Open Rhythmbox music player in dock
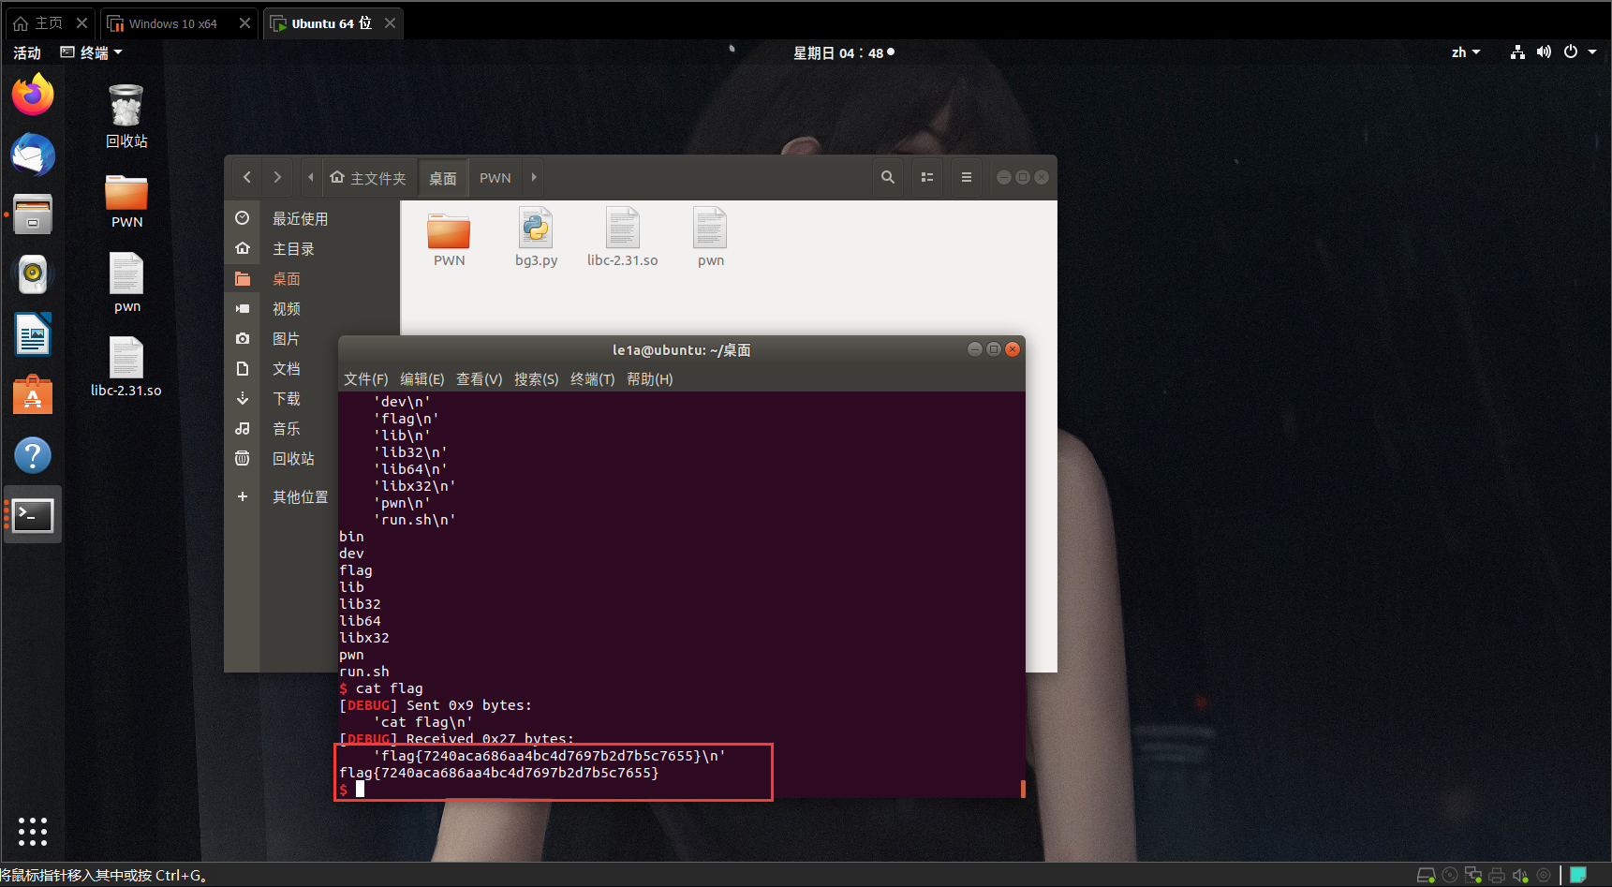The height and width of the screenshot is (887, 1612). pyautogui.click(x=33, y=274)
